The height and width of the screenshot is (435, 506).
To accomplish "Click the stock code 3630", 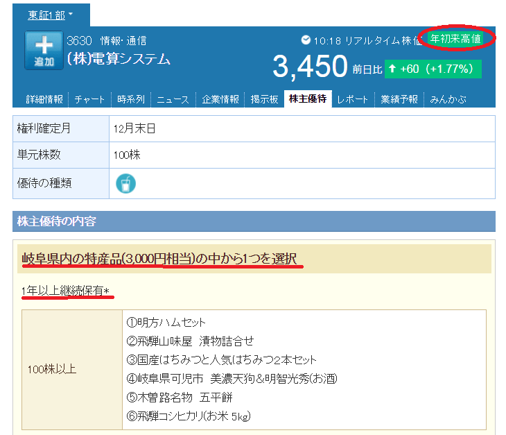I will 79,41.
